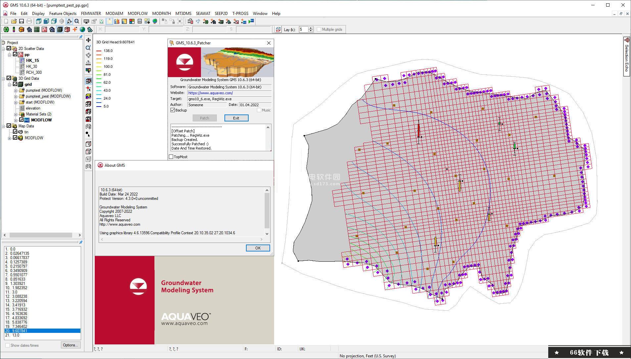The height and width of the screenshot is (359, 631).
Task: Expand the pumptest_pest (MODFLOW) folder
Action: (x=16, y=96)
